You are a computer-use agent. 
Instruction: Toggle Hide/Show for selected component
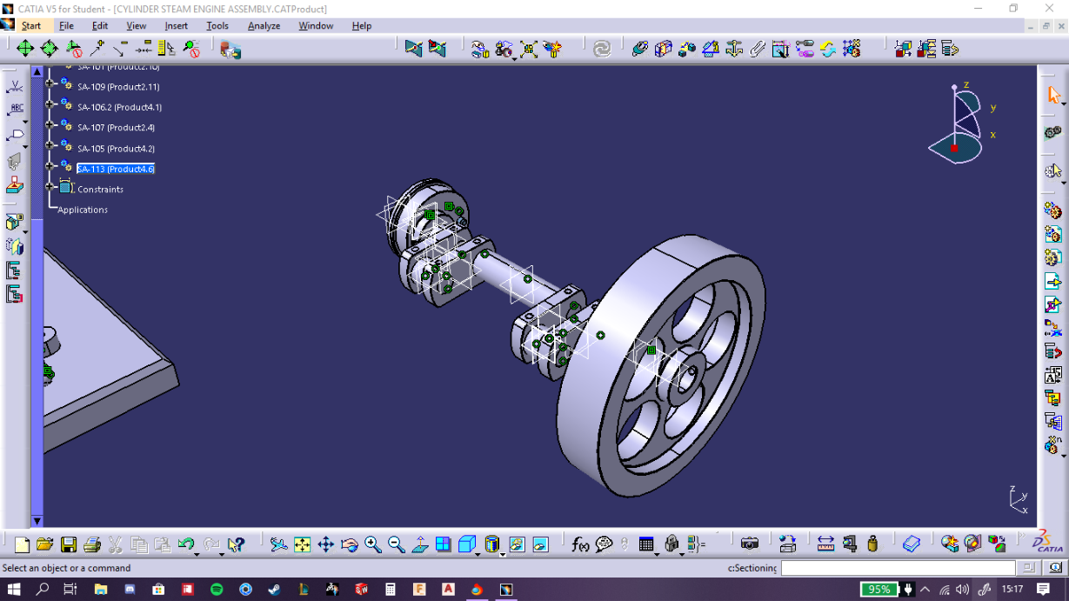pos(517,544)
